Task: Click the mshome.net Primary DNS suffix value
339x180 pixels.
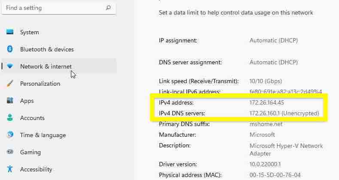Action: [266, 124]
